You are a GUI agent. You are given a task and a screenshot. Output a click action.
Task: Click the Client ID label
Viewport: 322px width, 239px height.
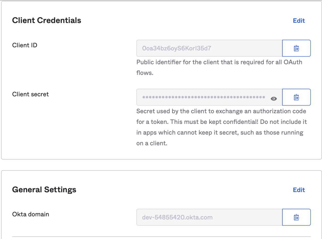25,45
